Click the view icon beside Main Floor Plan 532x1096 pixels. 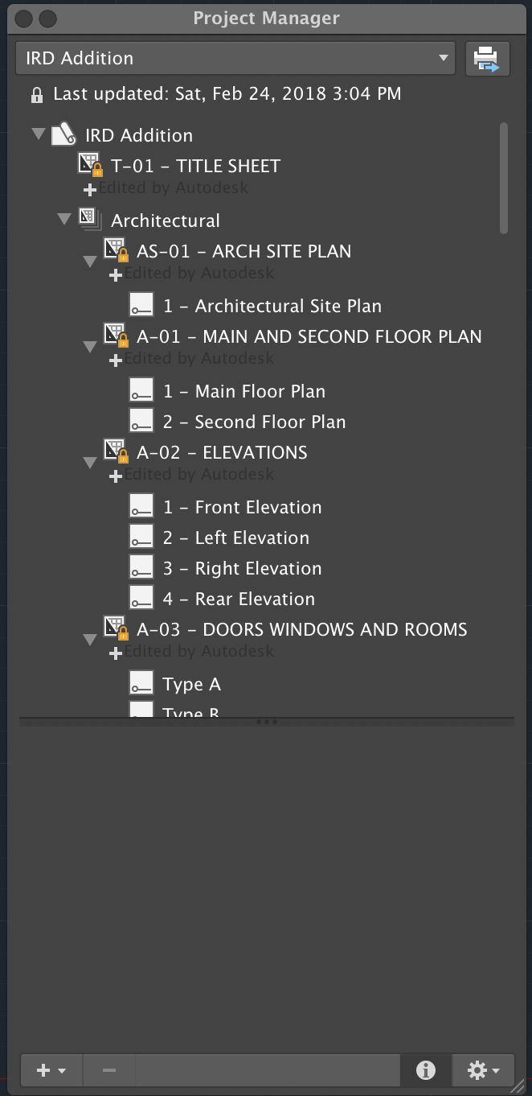pos(141,389)
